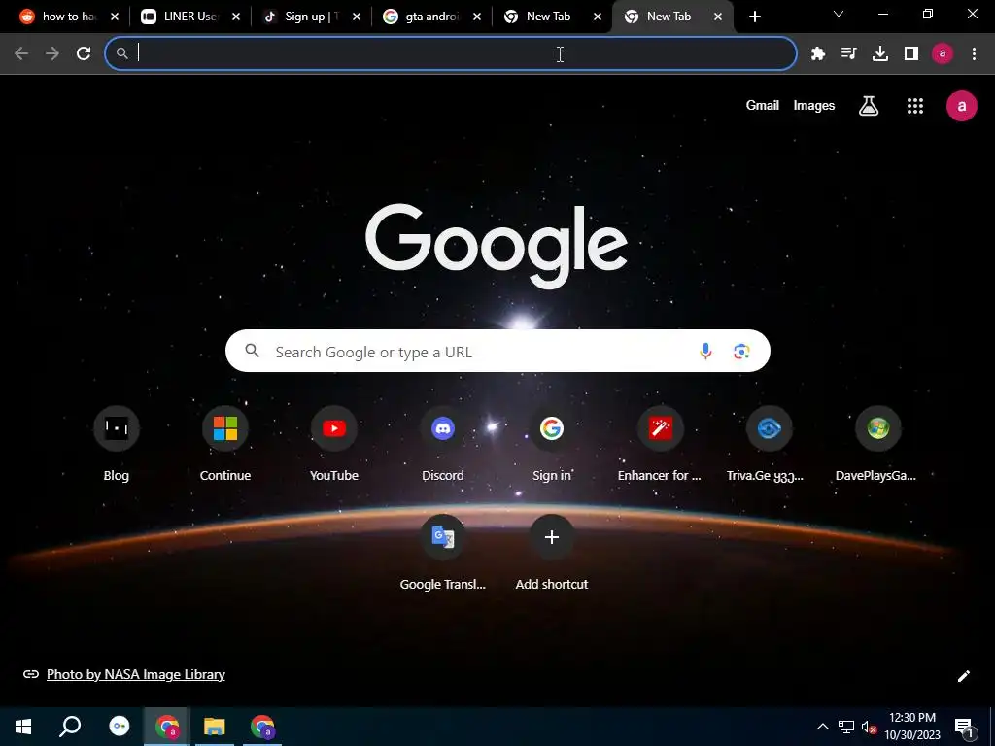Open File Explorer from the taskbar
995x746 pixels.
coord(215,727)
